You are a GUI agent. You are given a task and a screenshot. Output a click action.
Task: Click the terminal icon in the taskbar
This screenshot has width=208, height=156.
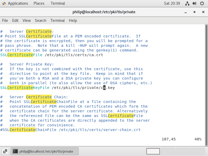15,151
